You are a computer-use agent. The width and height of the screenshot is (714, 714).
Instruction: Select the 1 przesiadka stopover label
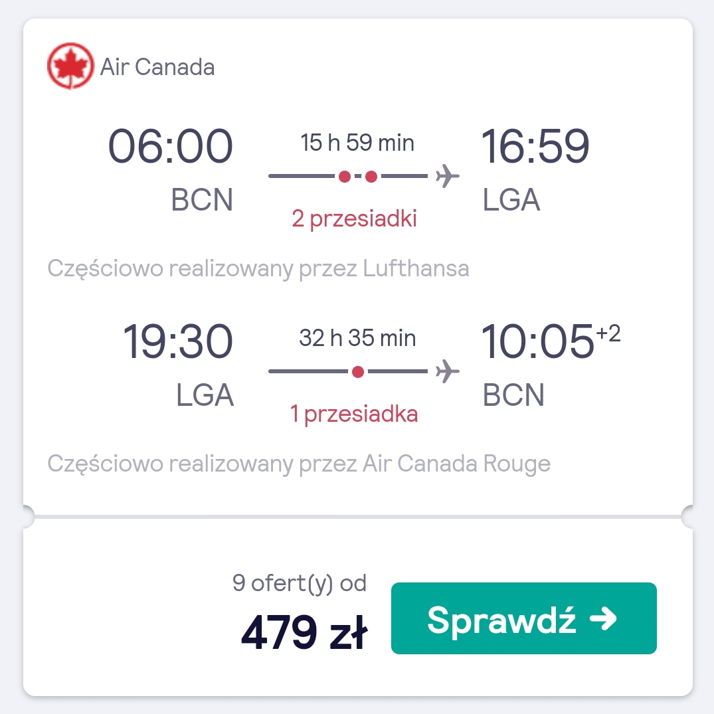[354, 414]
